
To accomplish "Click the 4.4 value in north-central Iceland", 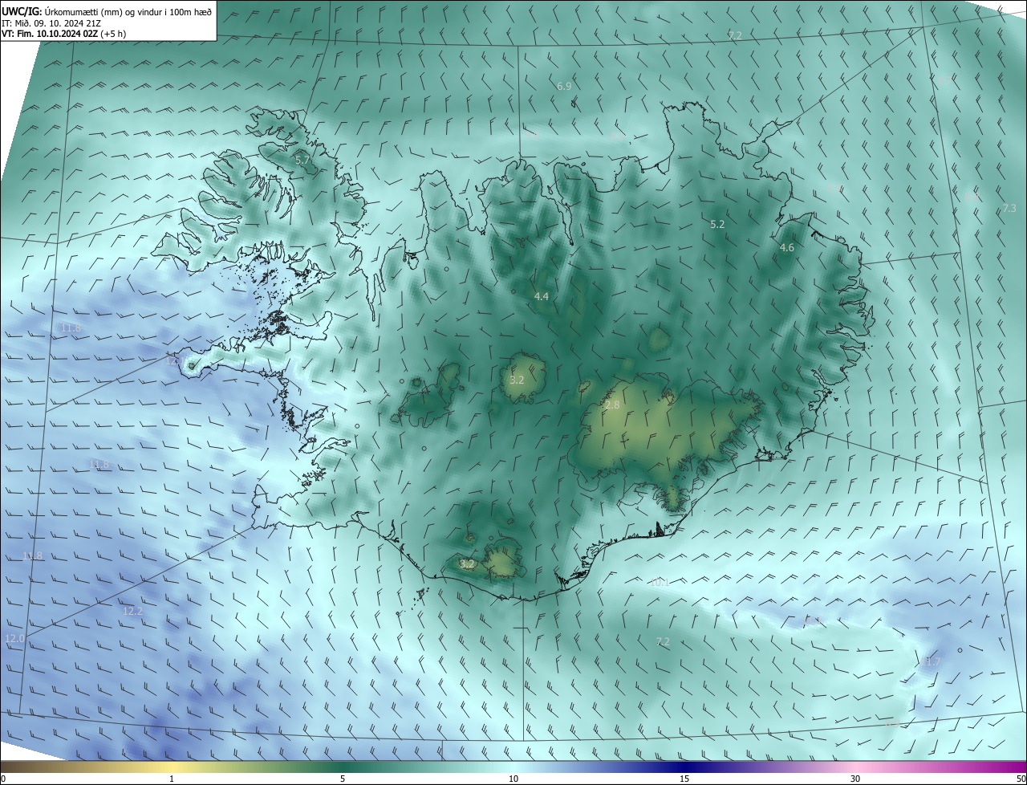I will tap(542, 297).
